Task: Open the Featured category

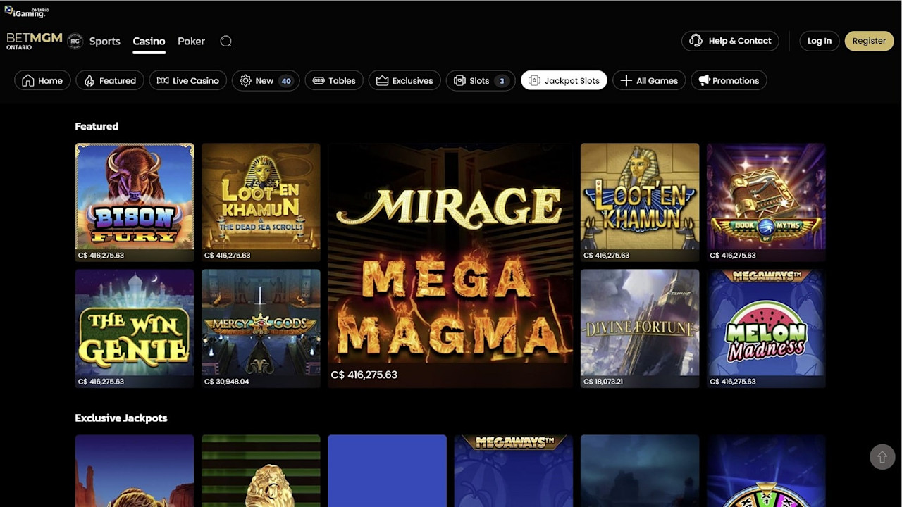Action: 110,81
